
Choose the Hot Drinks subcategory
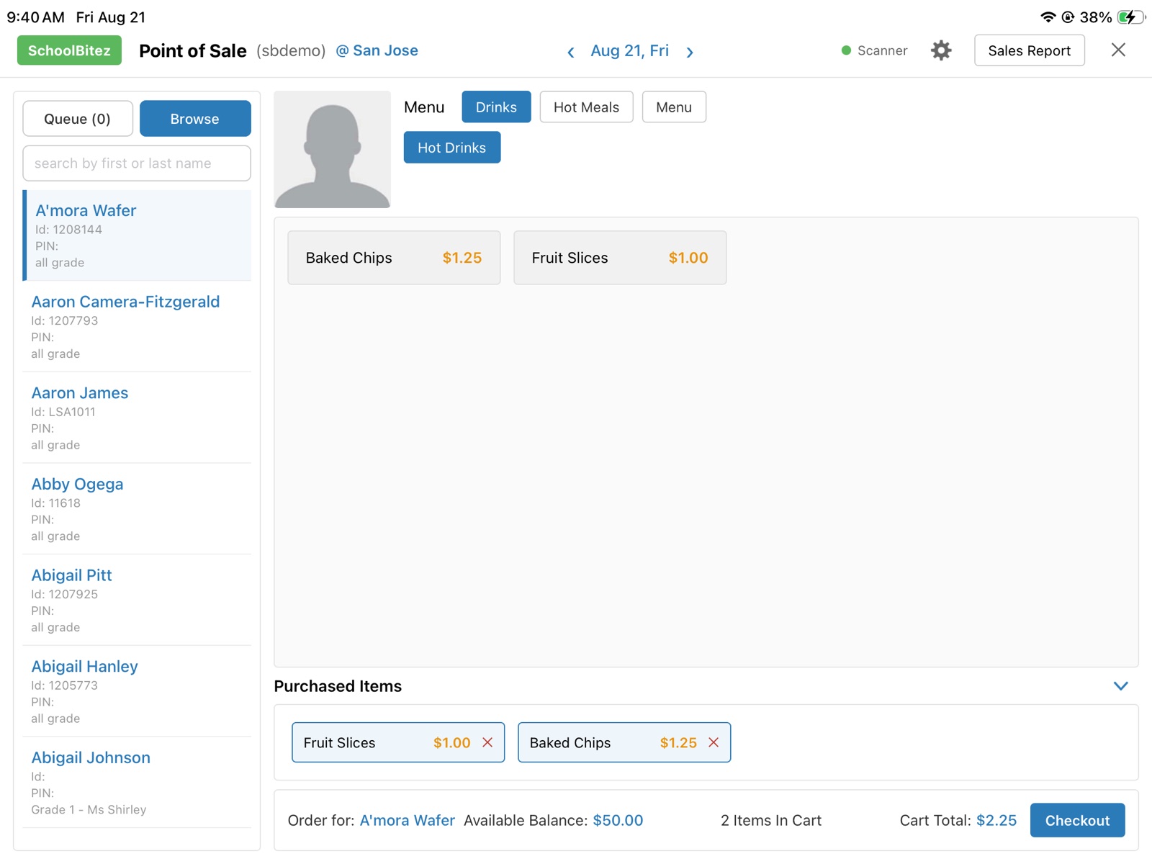tap(452, 148)
